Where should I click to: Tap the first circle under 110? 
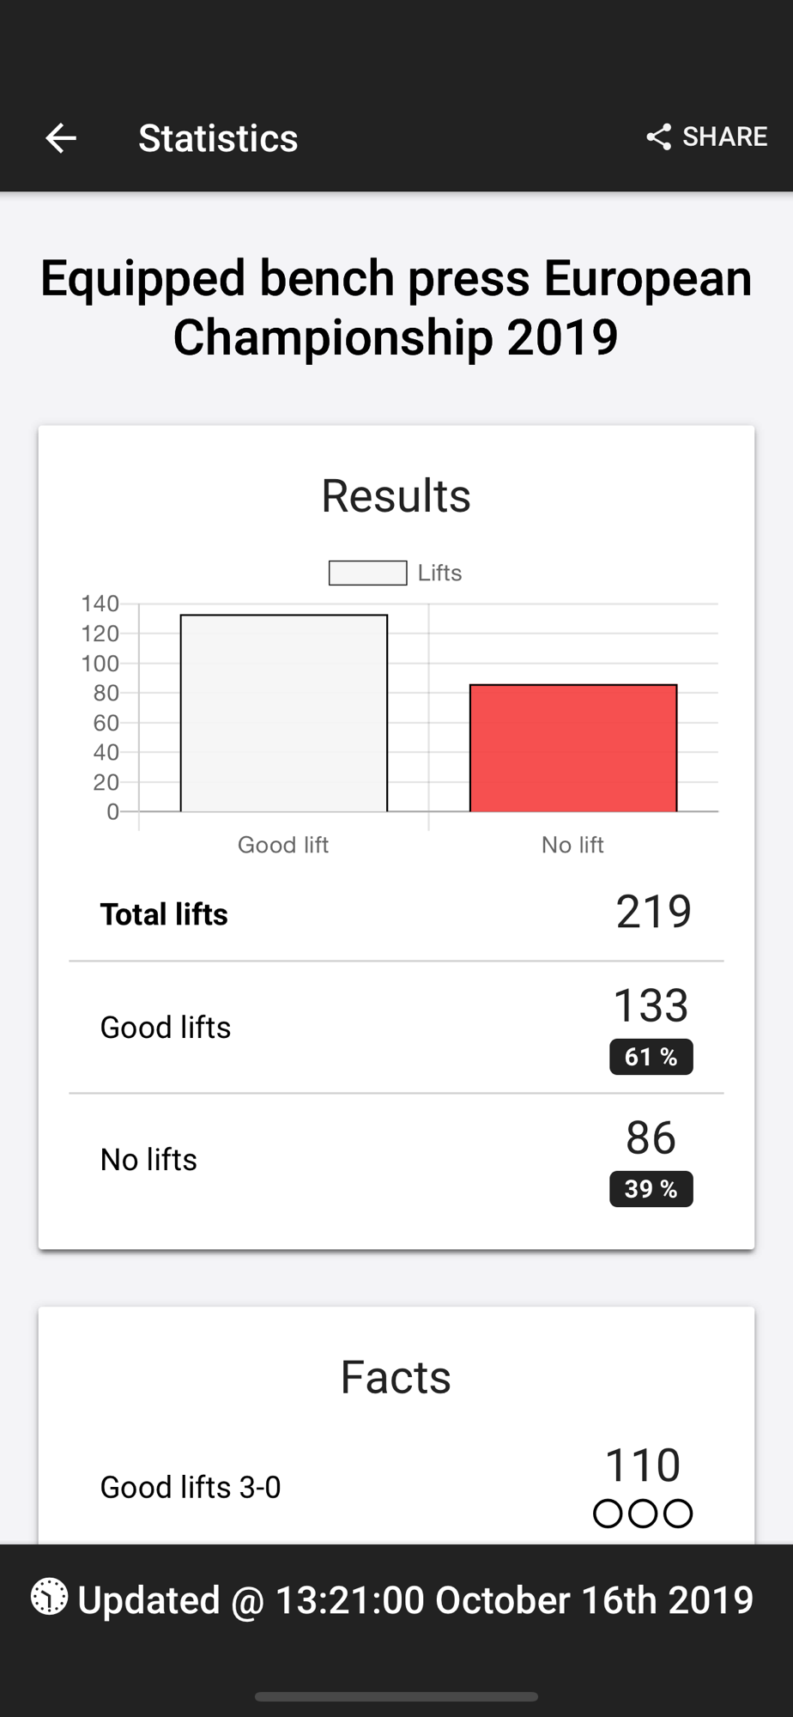coord(608,1514)
